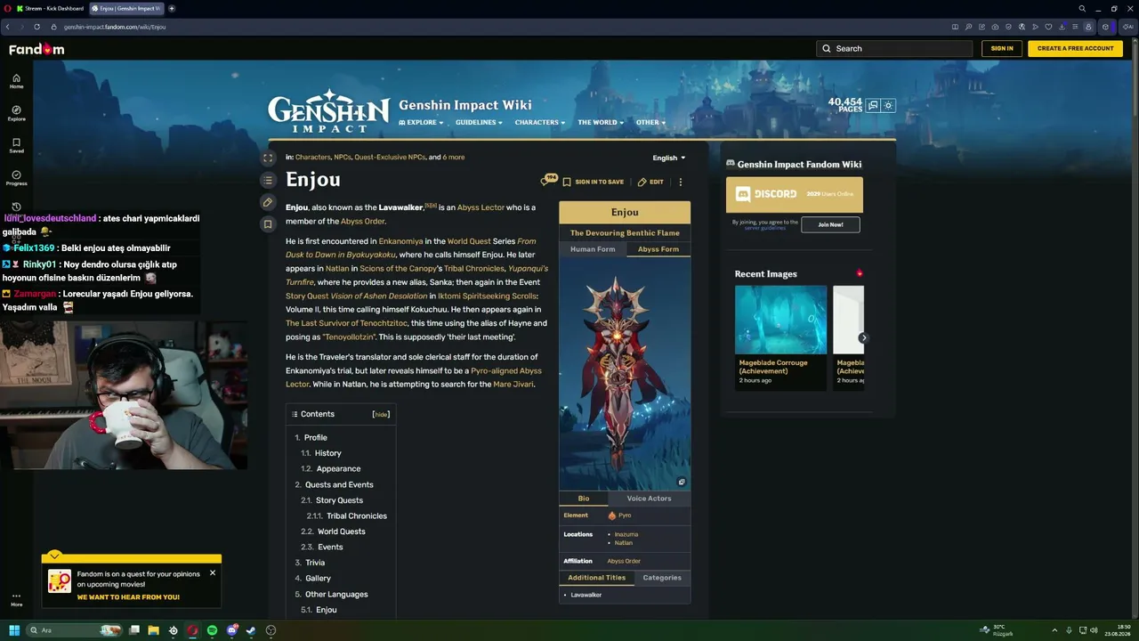Open a new browser tab
This screenshot has width=1139, height=641.
(x=172, y=9)
